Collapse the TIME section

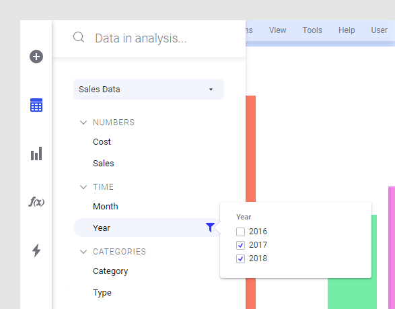click(83, 187)
